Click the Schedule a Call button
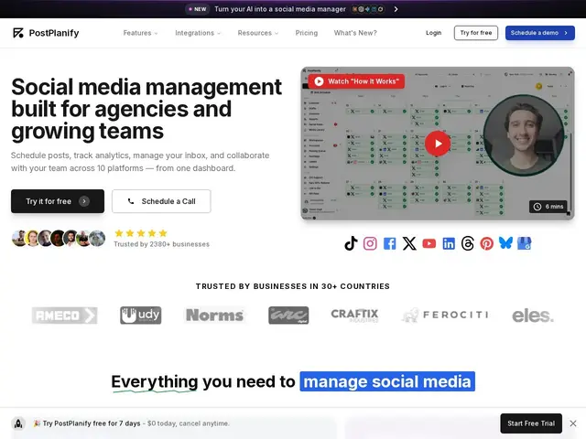This screenshot has height=439, width=586. 161,201
